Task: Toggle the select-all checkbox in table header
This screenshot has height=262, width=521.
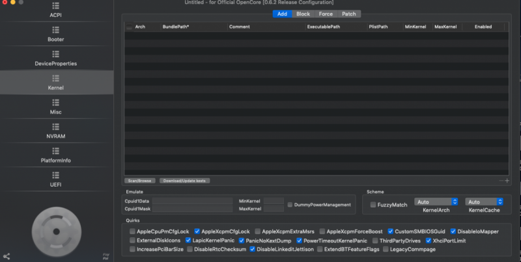Action: point(129,27)
